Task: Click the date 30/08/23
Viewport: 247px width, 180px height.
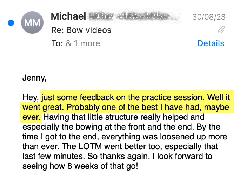Action: coord(209,17)
